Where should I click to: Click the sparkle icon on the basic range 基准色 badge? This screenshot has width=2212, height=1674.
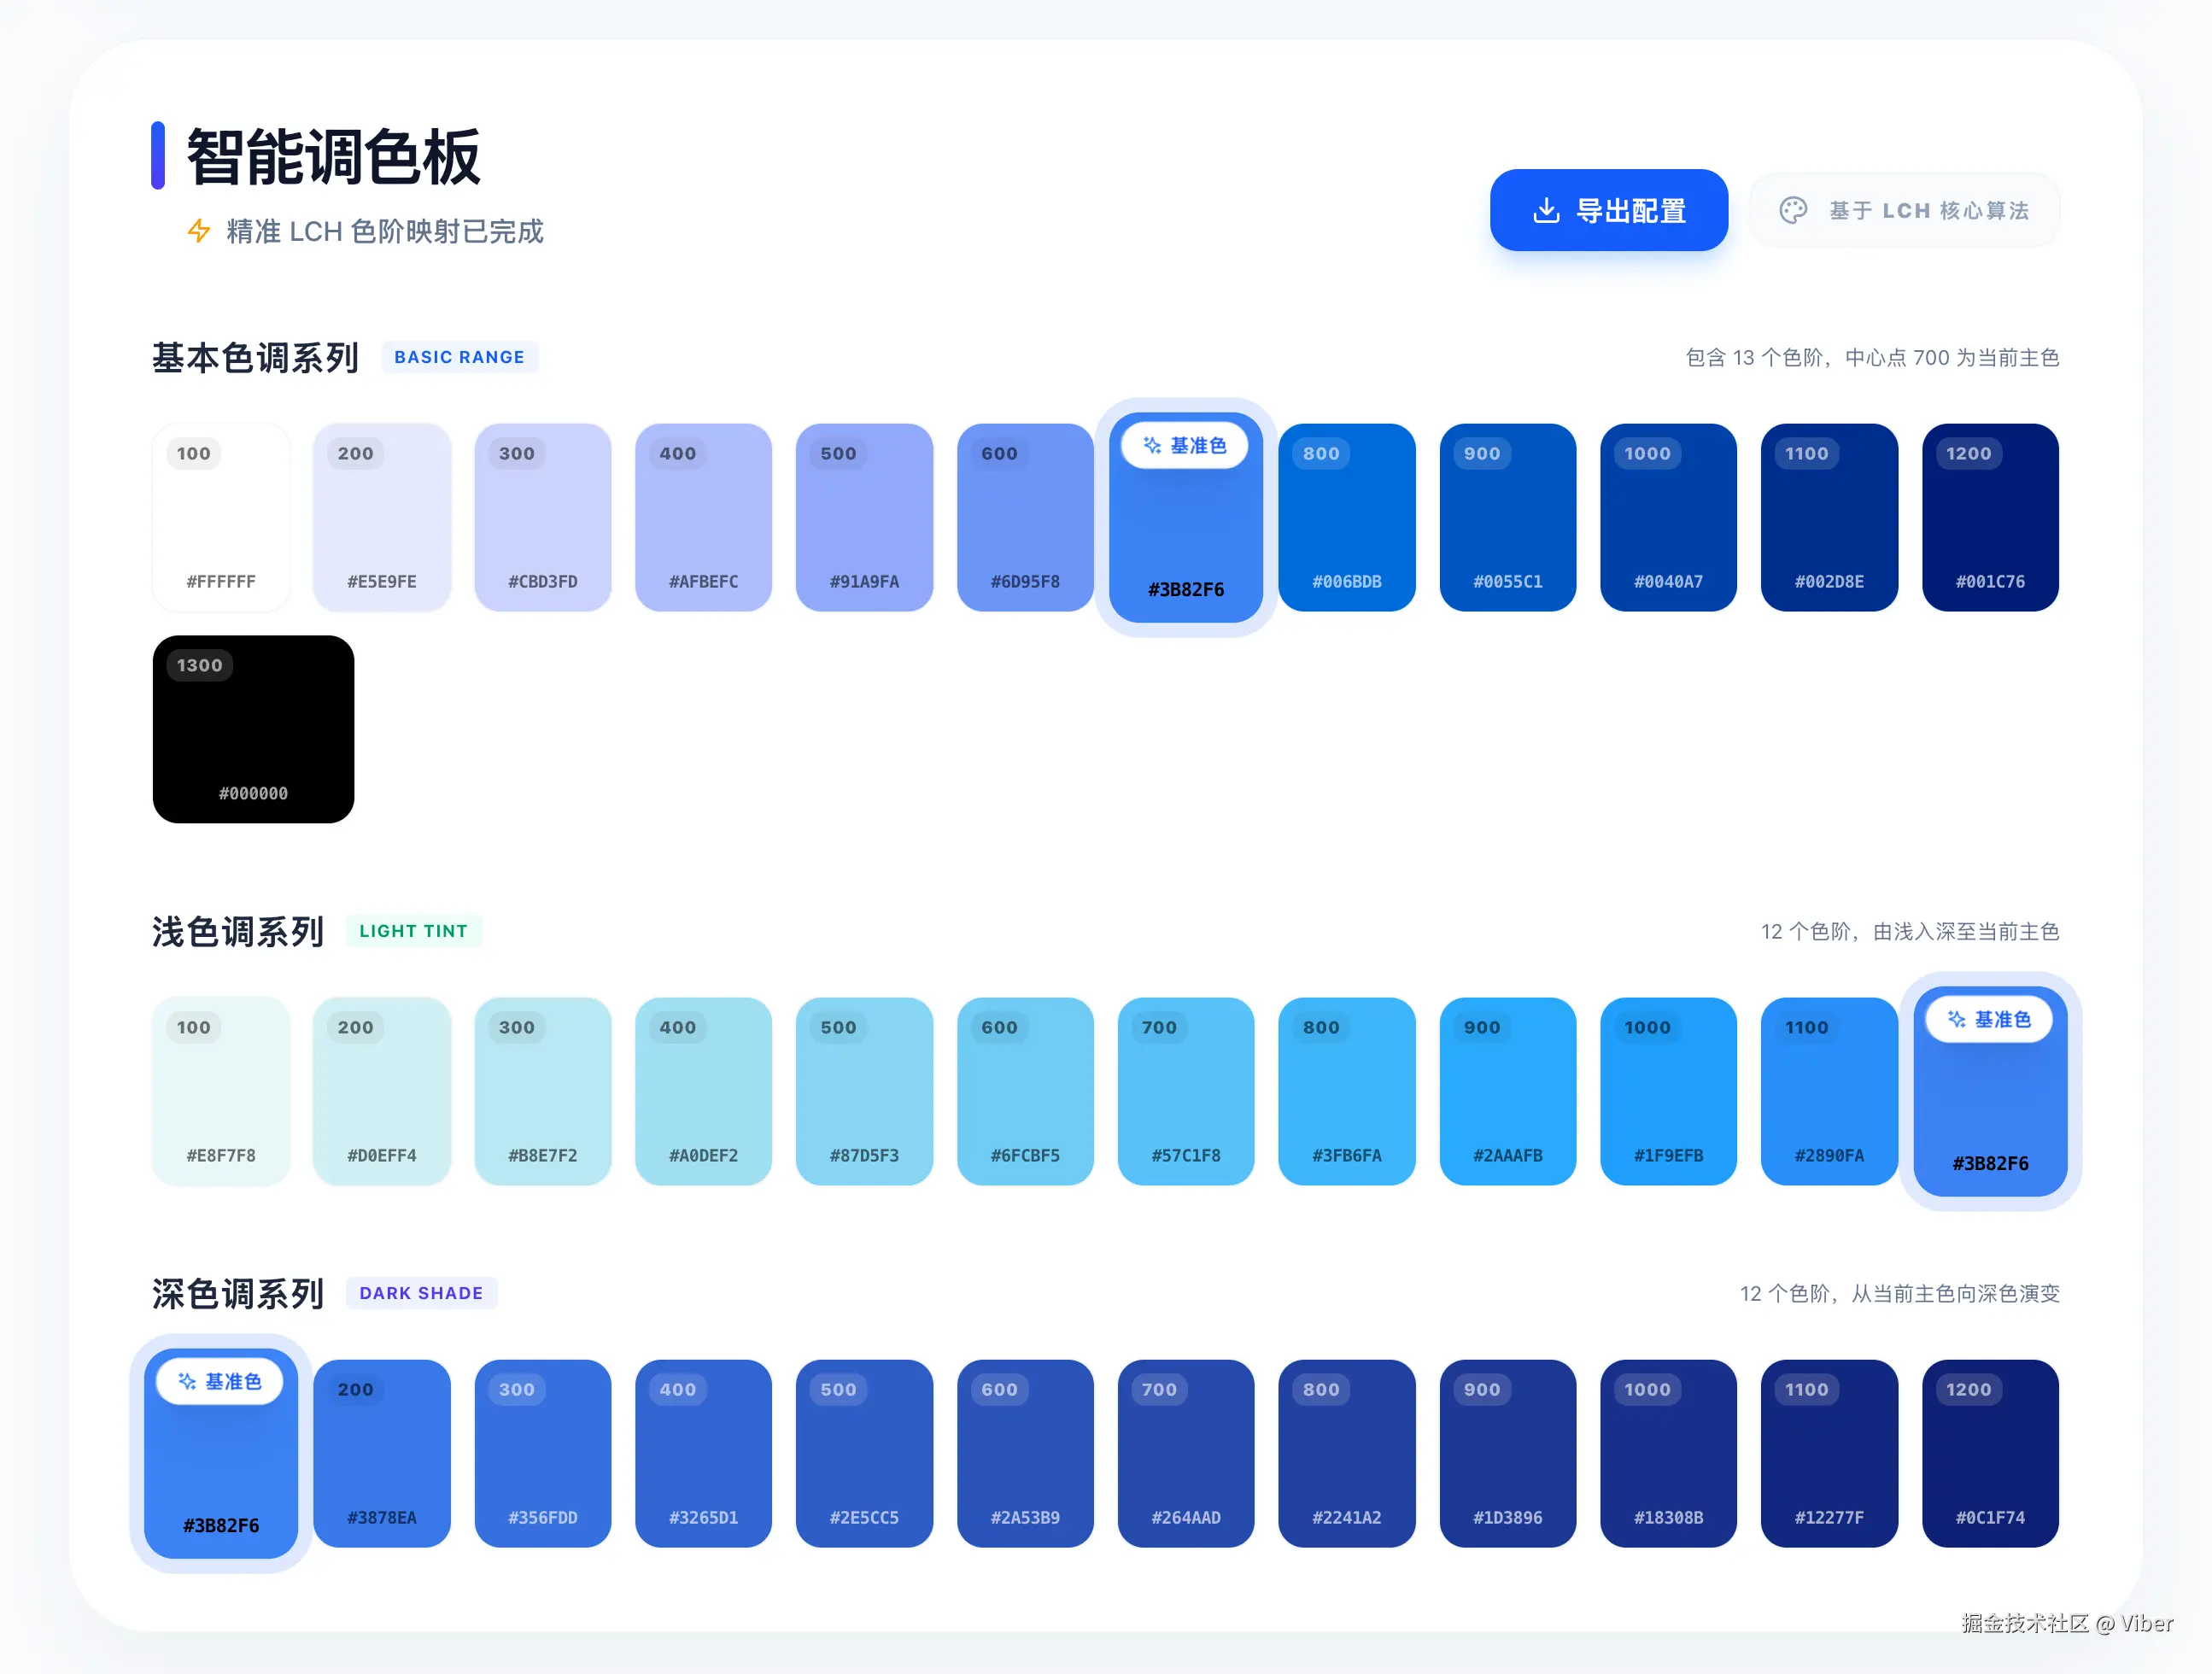(x=1152, y=445)
